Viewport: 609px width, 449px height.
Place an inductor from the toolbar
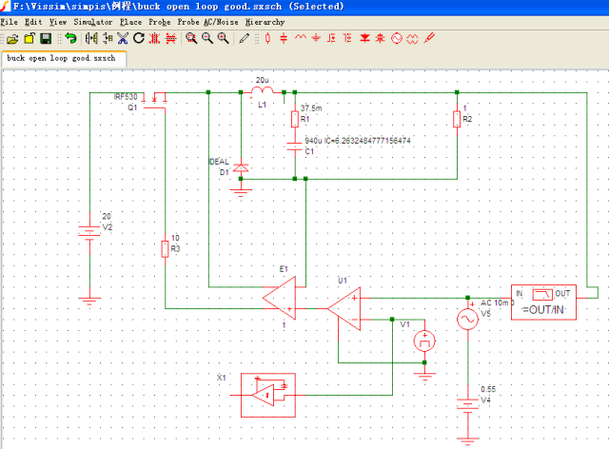[x=301, y=37]
